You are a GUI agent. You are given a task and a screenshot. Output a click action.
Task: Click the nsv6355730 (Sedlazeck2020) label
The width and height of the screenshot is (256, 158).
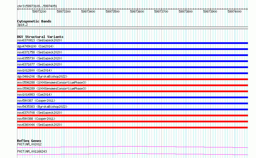(40, 58)
